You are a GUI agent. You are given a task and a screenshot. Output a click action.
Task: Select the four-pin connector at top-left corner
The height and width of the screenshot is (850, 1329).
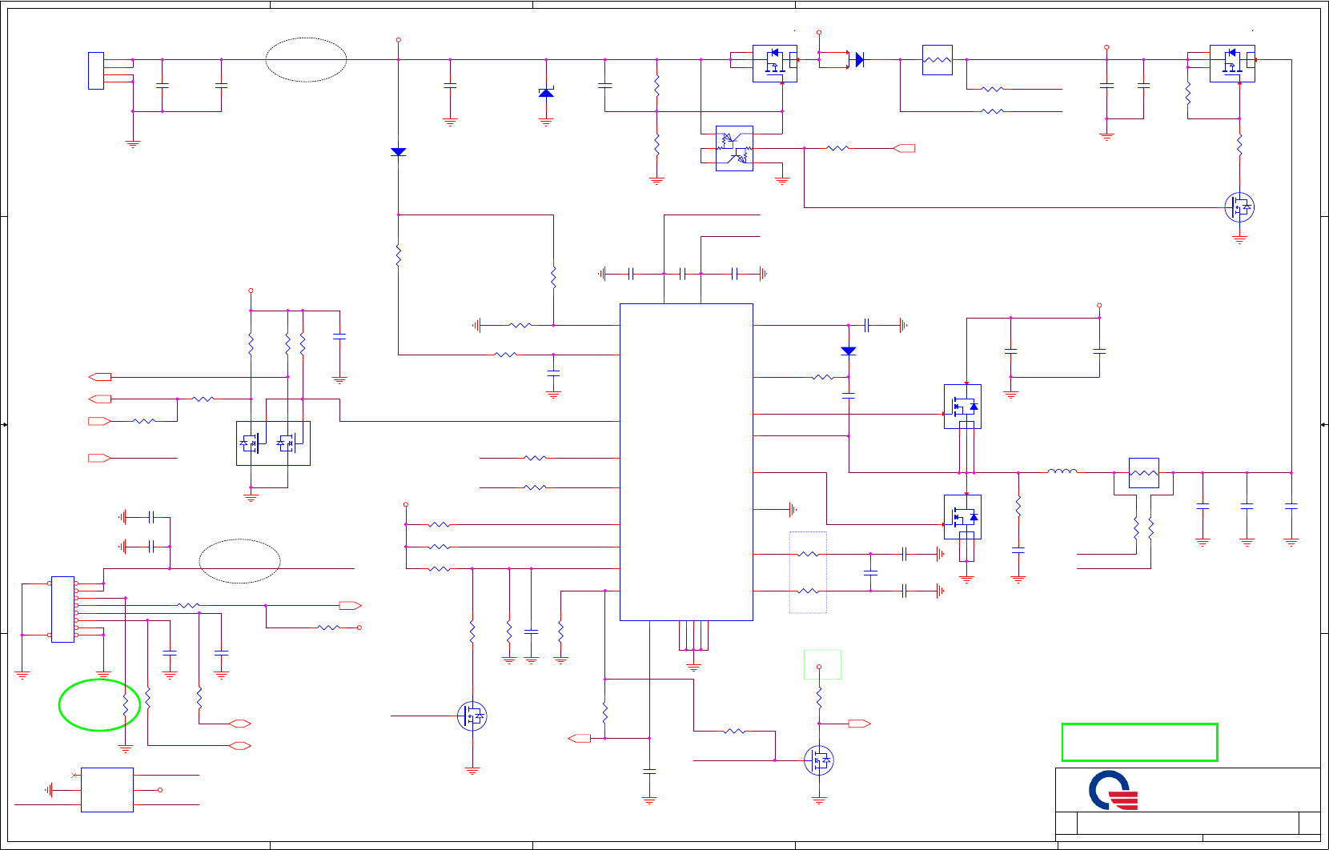click(x=96, y=70)
